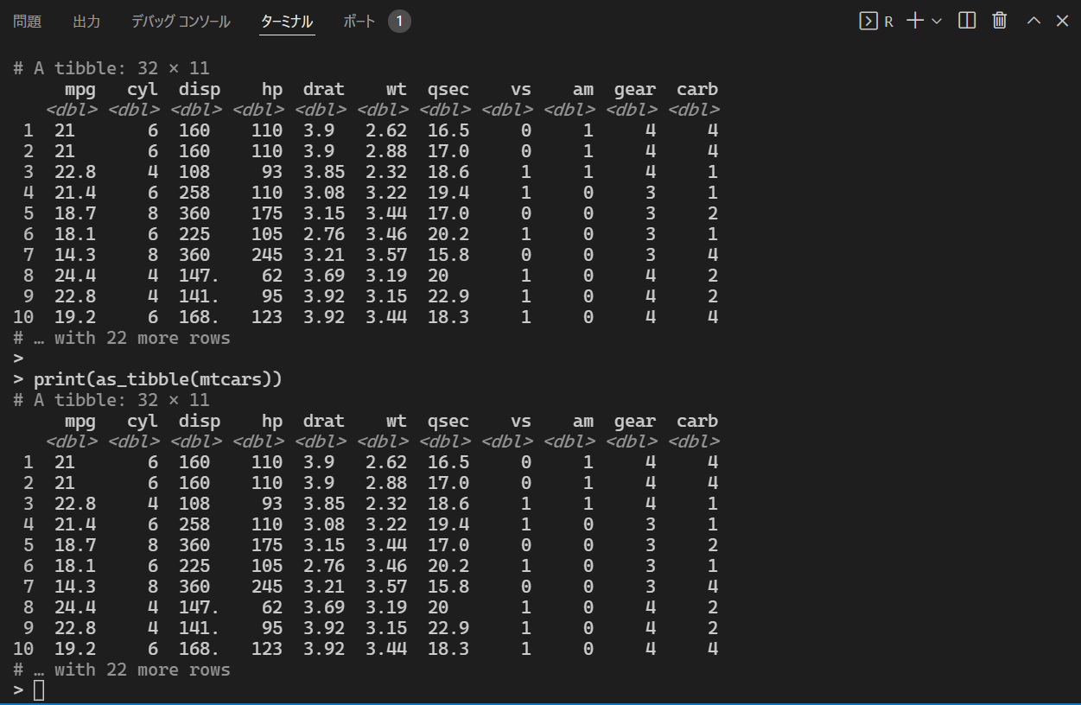
Task: Select the ターミナル tab
Action: 287,22
